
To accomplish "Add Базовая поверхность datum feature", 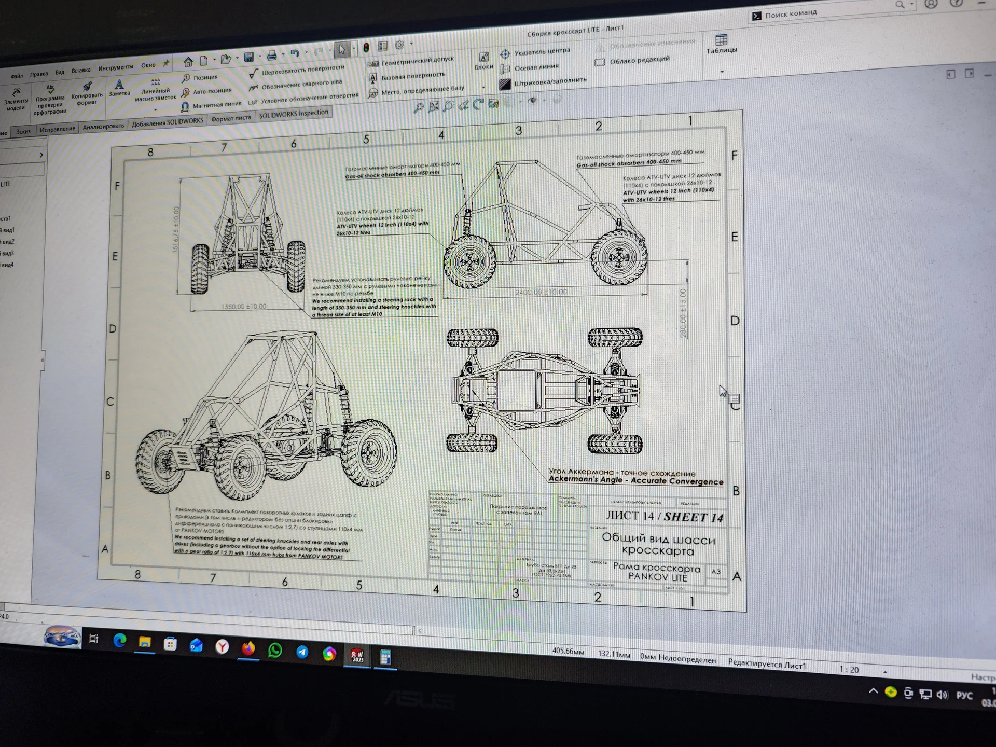I will pos(407,77).
